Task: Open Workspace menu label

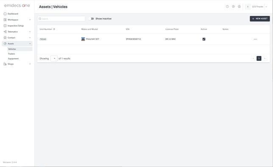Action: click(13, 20)
